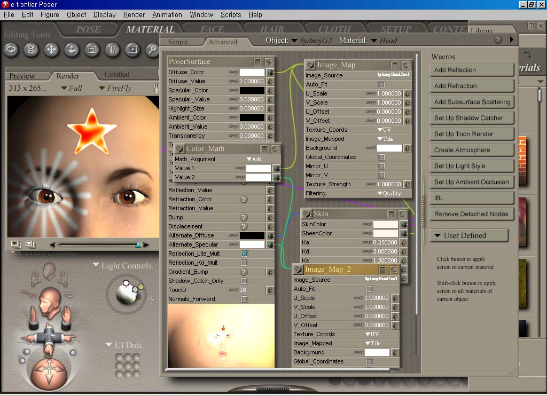Click the Color_Math node input plug icon
This screenshot has width=547, height=396.
click(x=179, y=149)
